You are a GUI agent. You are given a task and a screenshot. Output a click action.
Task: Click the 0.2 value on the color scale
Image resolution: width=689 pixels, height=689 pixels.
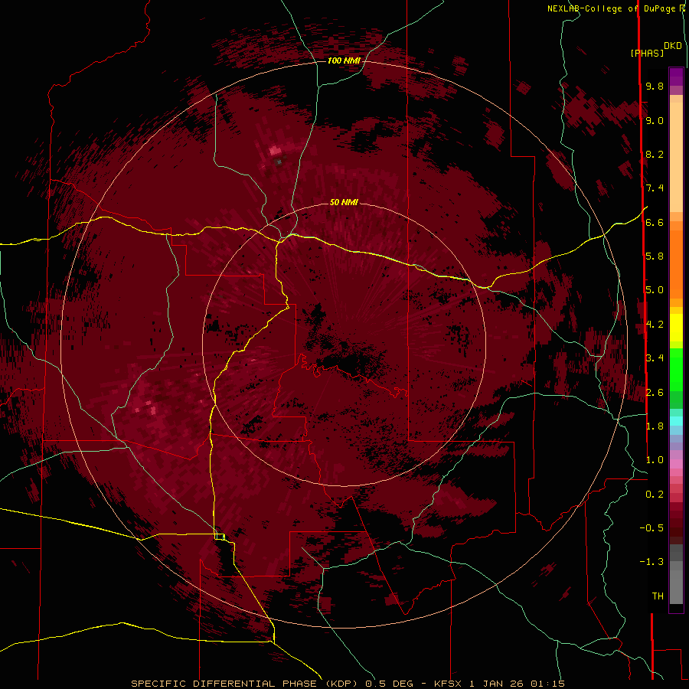pyautogui.click(x=655, y=495)
